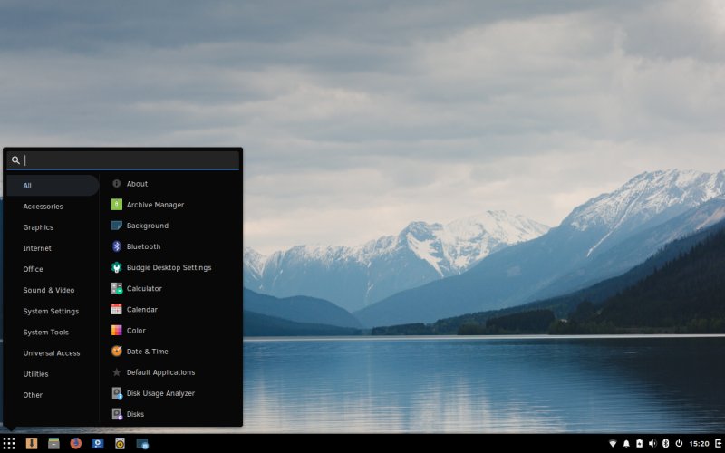Switch to the Universal Access category
The image size is (725, 453).
coord(52,352)
